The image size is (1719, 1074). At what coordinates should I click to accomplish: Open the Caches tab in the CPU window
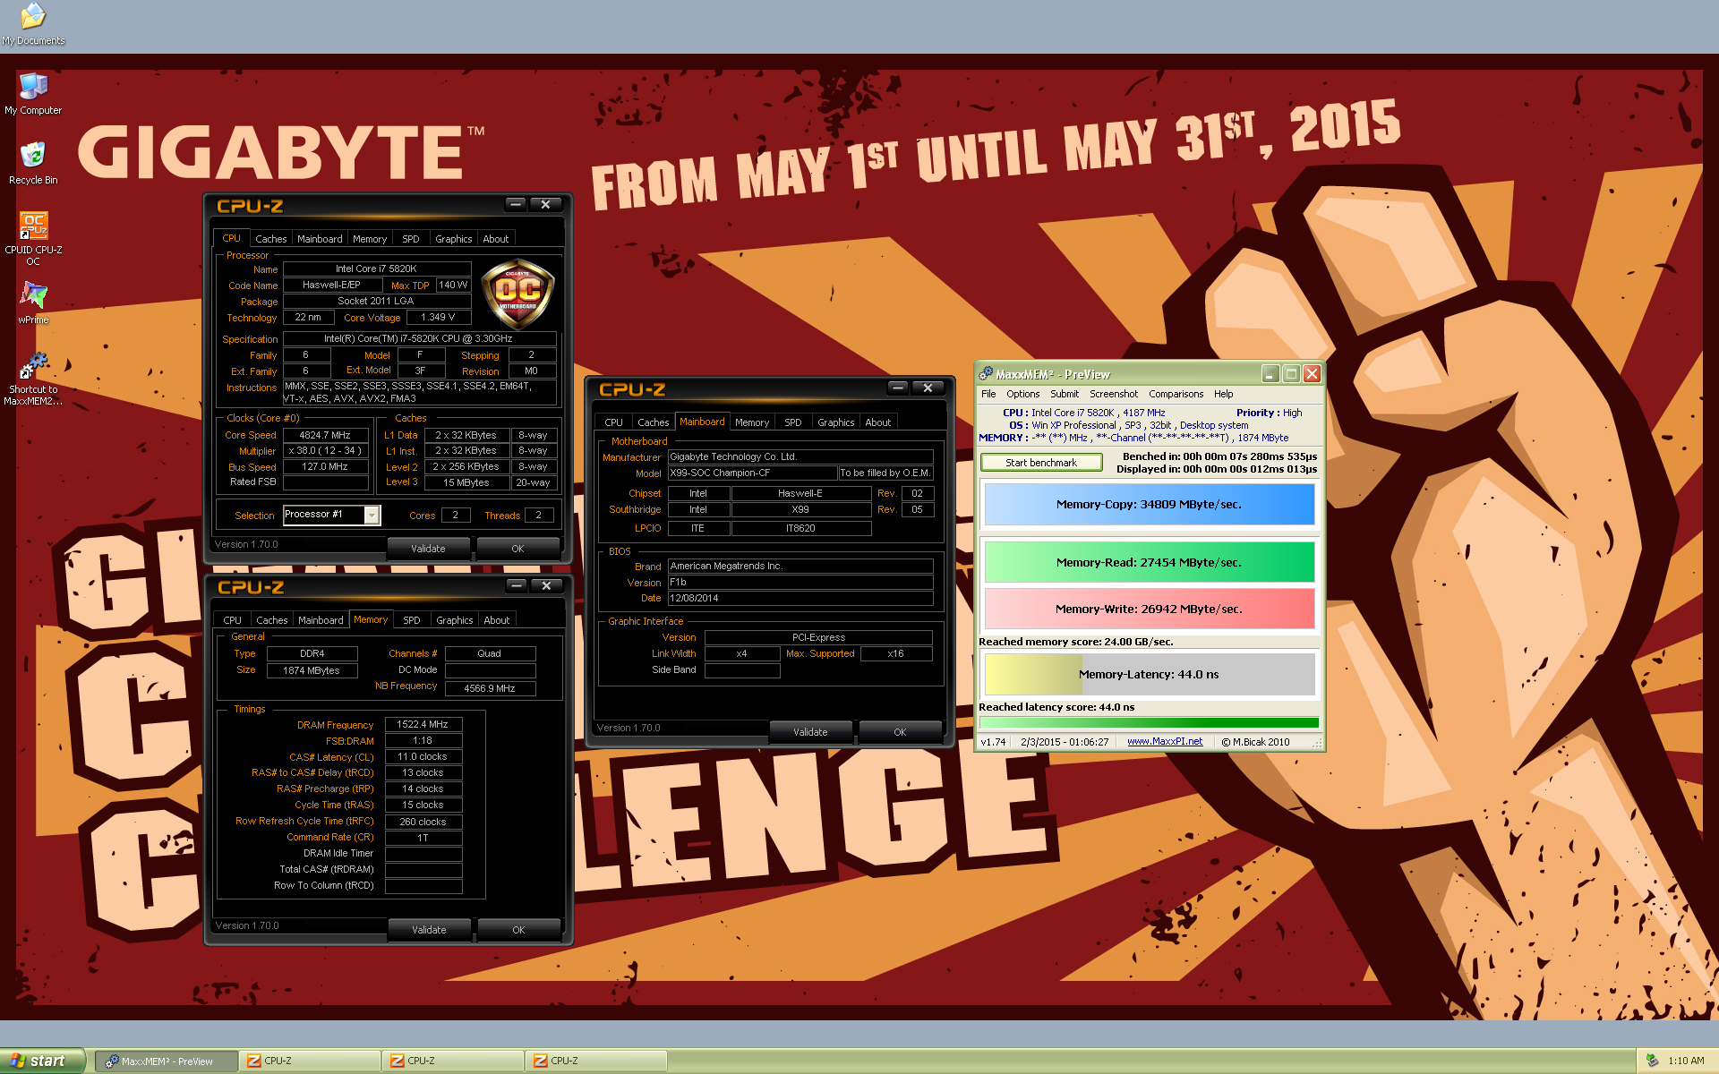[270, 239]
